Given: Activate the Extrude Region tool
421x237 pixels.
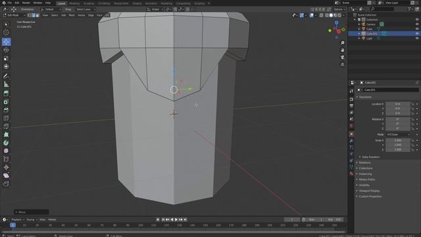Looking at the screenshot, I should tap(6, 93).
